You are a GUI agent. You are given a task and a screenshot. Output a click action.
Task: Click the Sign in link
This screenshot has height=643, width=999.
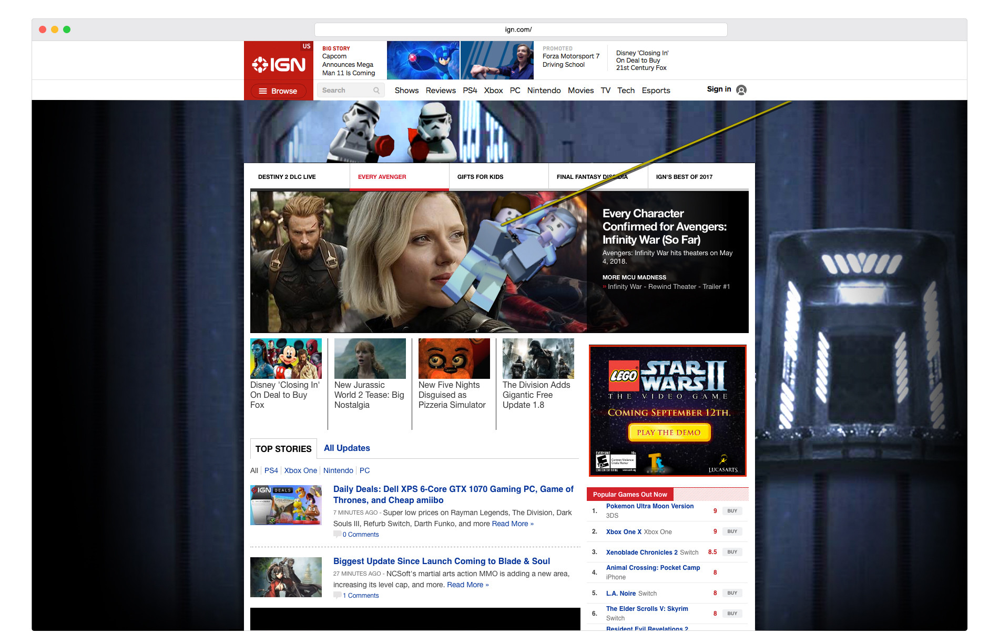719,89
